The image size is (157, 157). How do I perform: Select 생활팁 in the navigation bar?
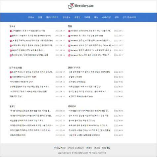tap(77, 17)
